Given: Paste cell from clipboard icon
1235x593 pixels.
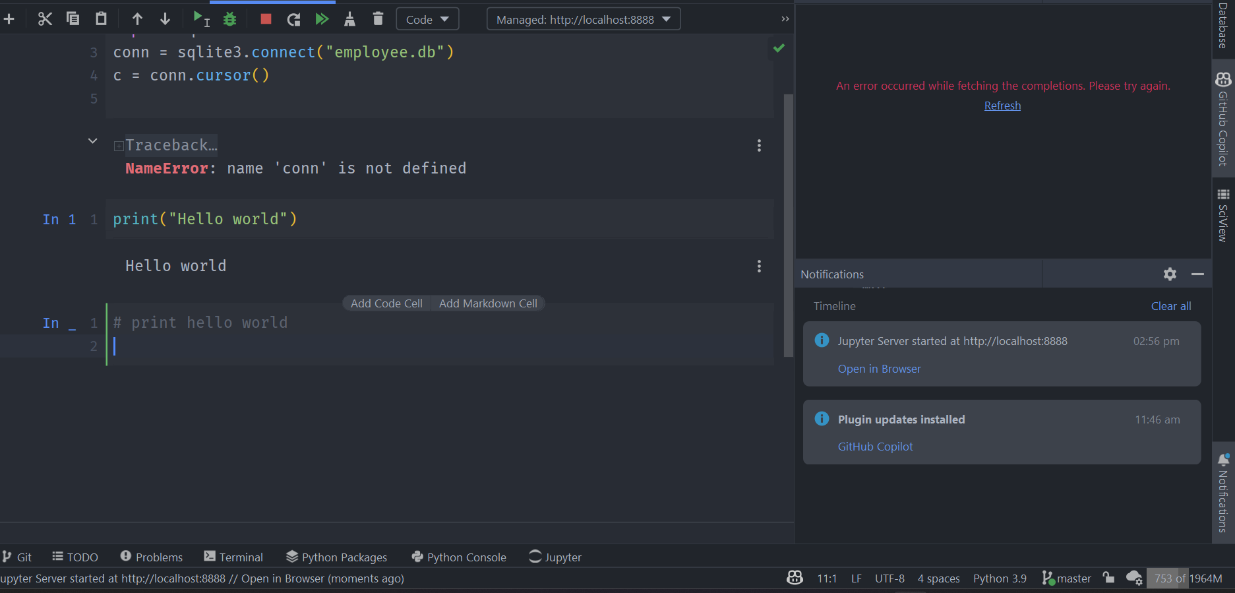Looking at the screenshot, I should click(101, 19).
